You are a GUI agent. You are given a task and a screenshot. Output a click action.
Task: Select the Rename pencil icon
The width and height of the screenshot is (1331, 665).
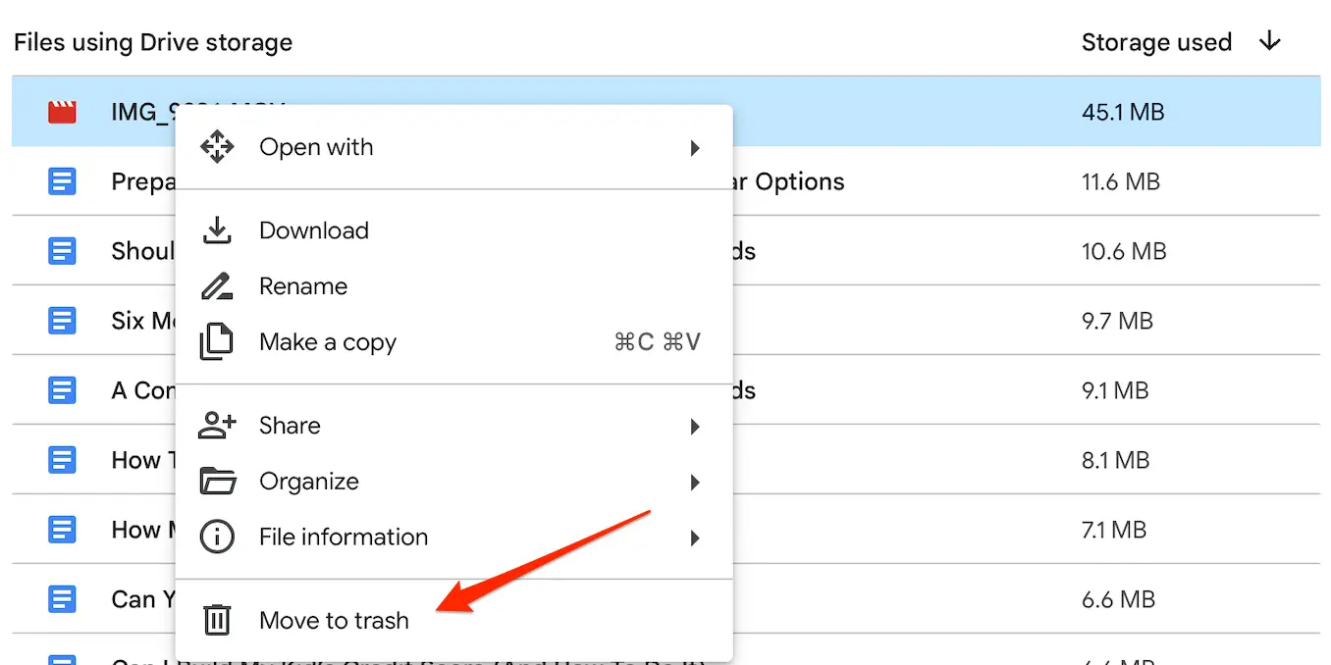click(x=216, y=285)
